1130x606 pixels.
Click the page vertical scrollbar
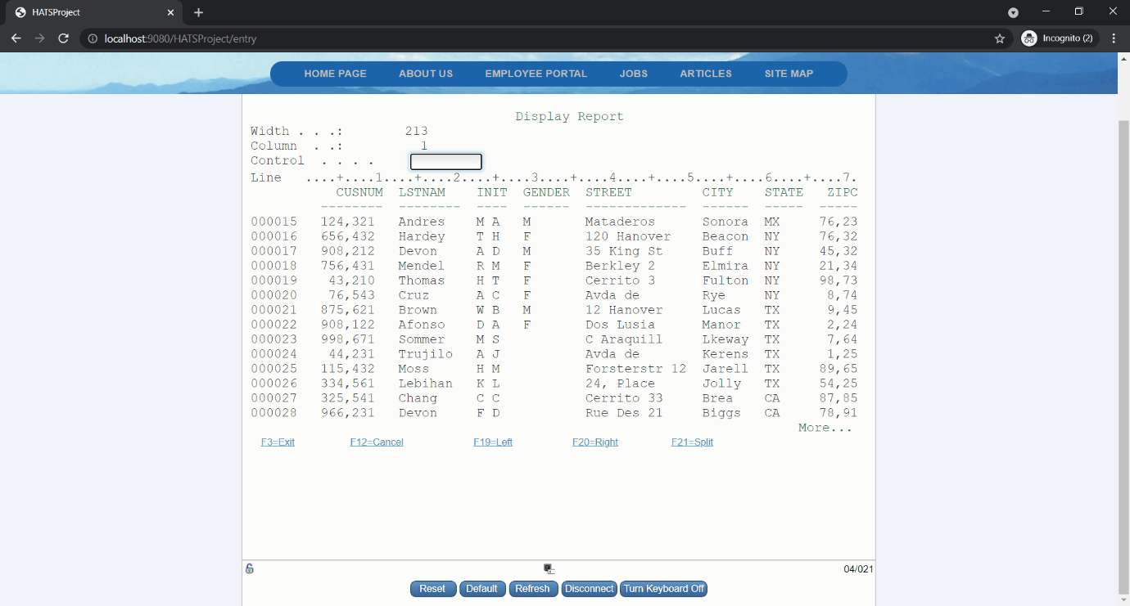tap(1123, 327)
